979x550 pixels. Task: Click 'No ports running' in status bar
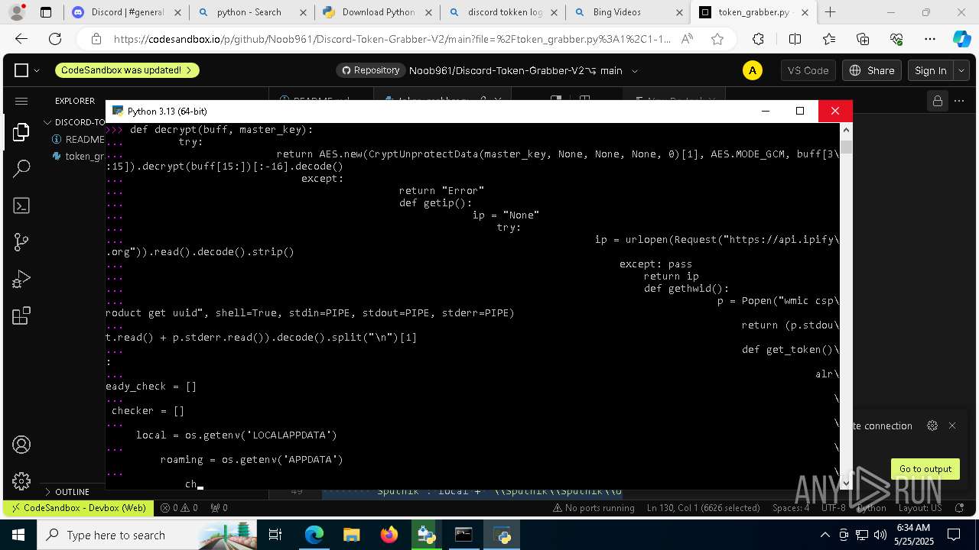(x=594, y=508)
